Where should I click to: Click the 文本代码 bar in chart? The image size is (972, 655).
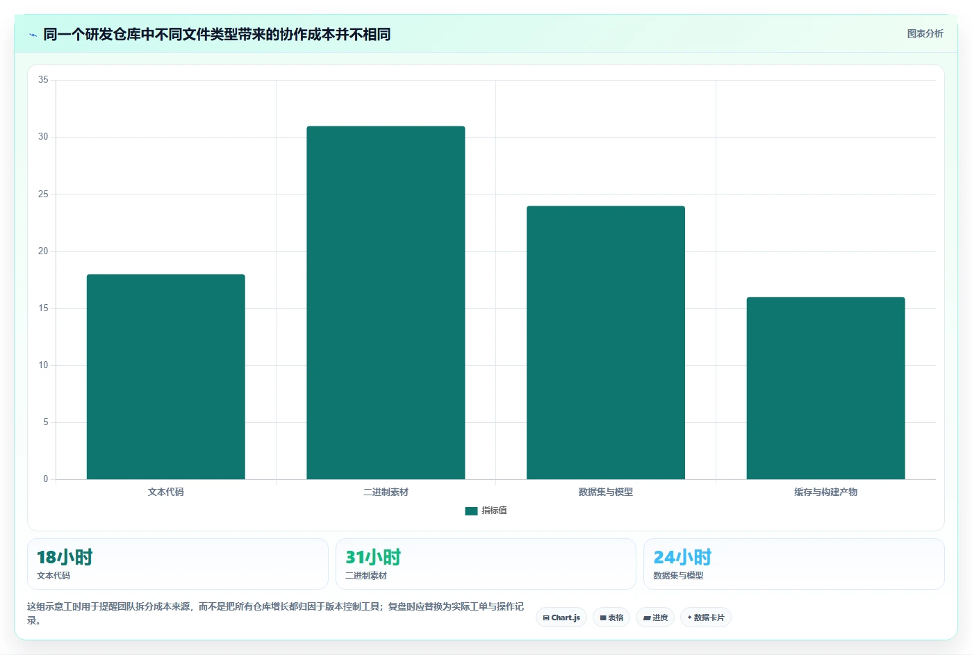click(x=166, y=376)
